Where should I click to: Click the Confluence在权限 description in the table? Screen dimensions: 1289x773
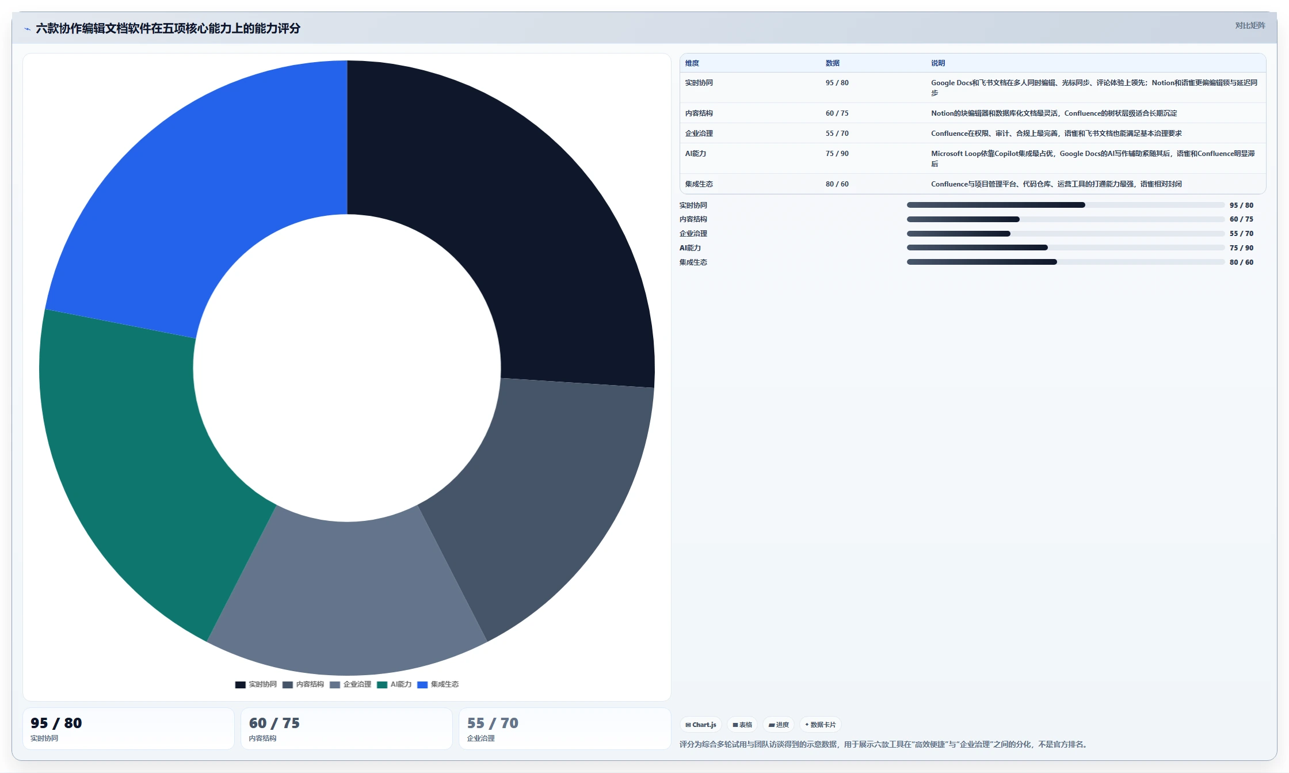(1057, 134)
